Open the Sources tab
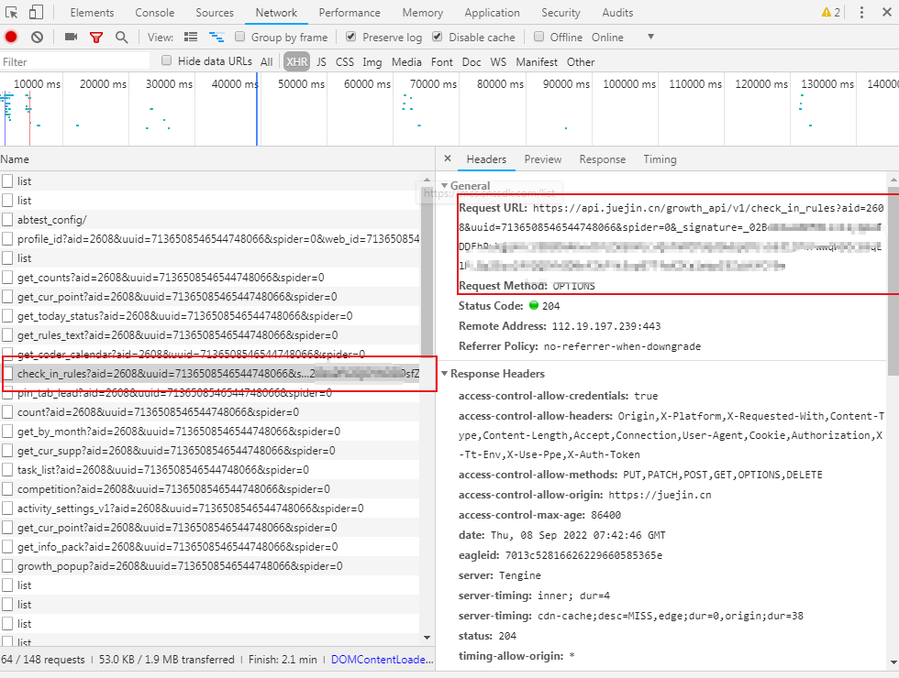The image size is (899, 678). click(x=215, y=13)
